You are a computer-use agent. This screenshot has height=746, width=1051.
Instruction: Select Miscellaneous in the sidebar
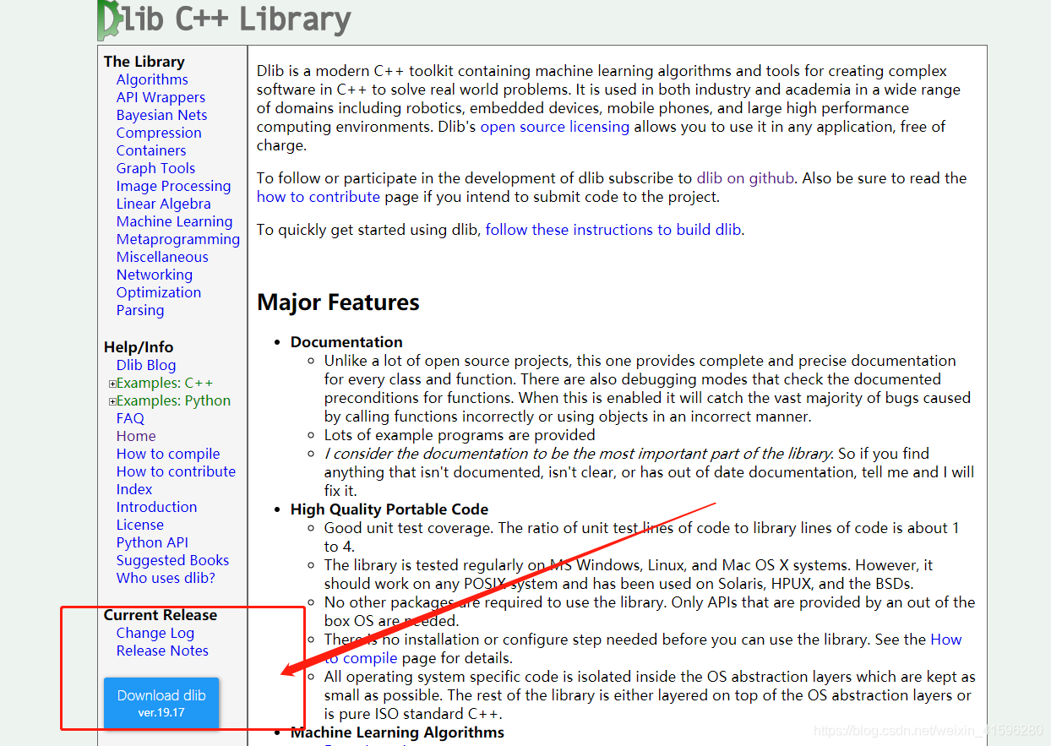tap(162, 257)
